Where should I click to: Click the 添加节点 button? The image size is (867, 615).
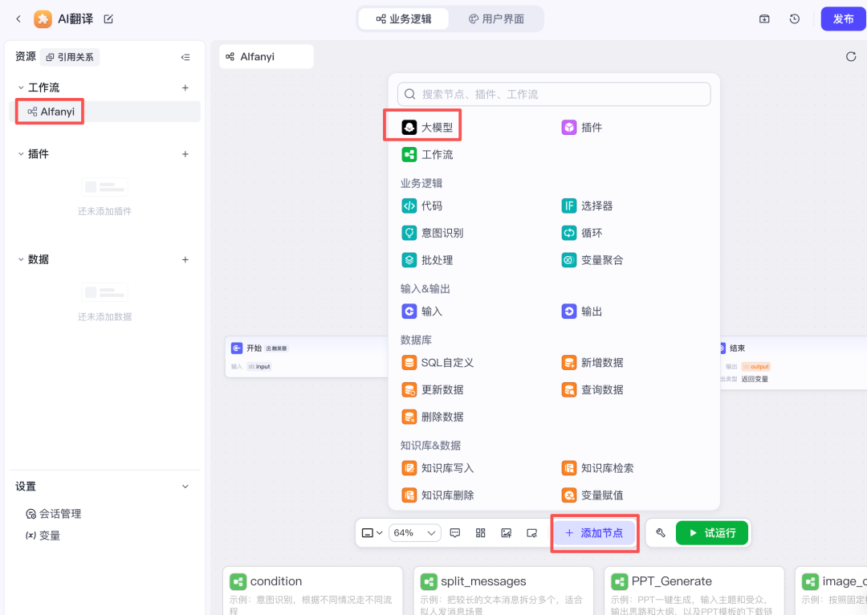pyautogui.click(x=594, y=533)
